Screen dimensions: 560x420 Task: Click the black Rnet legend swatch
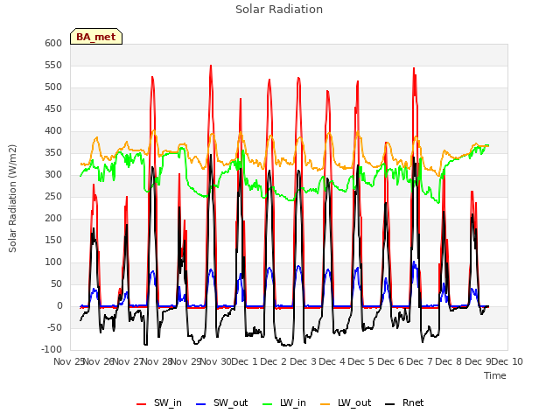coord(390,404)
